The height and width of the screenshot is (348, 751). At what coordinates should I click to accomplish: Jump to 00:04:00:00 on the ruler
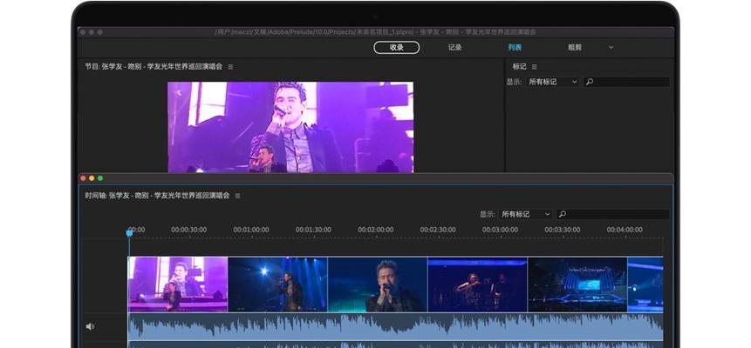tap(625, 230)
